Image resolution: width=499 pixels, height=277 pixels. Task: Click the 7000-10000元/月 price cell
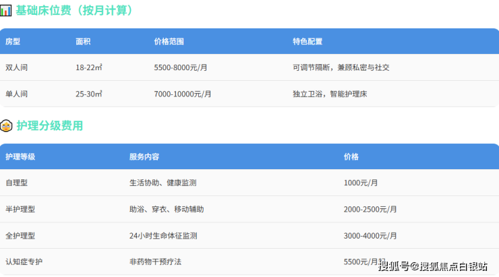pos(185,94)
